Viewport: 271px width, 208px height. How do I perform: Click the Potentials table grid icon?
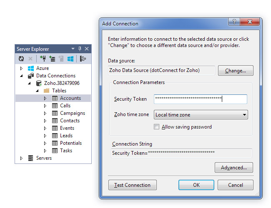pyautogui.click(x=55, y=143)
